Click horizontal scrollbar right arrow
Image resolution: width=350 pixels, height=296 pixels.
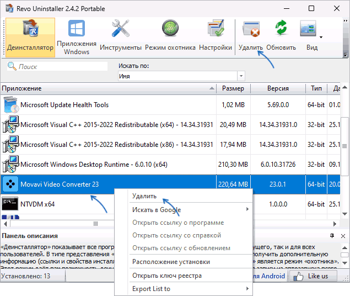click(x=335, y=224)
